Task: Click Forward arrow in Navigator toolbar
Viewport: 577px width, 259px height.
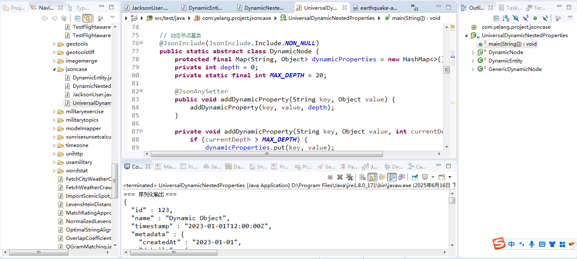Action: (54, 18)
